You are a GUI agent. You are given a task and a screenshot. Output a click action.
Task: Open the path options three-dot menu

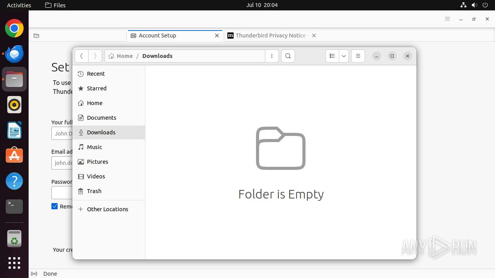(272, 56)
